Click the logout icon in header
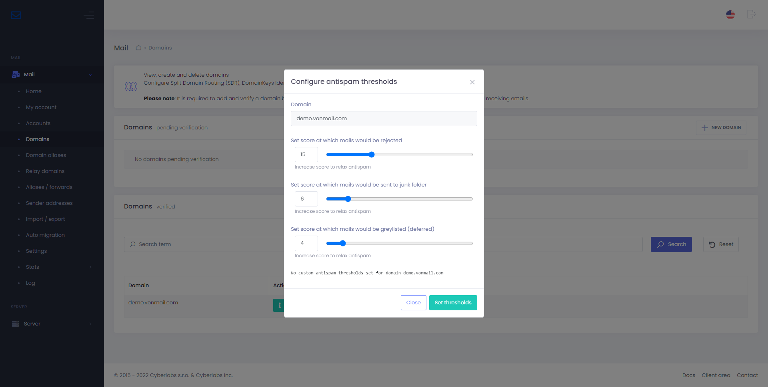 pos(751,14)
